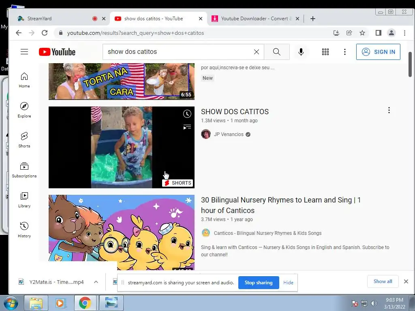Start voice search with microphone
The height and width of the screenshot is (311, 415).
(301, 52)
